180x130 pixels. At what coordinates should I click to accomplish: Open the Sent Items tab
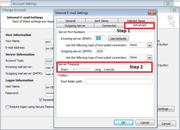[101, 21]
